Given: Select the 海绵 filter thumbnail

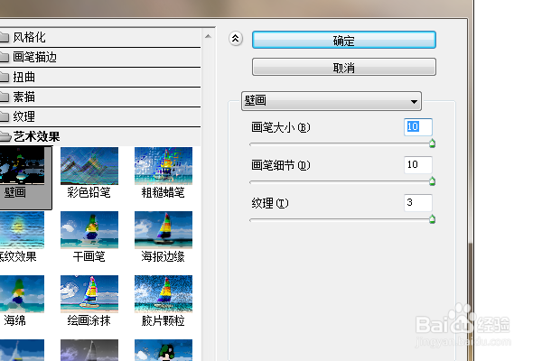Looking at the screenshot, I should (x=22, y=301).
